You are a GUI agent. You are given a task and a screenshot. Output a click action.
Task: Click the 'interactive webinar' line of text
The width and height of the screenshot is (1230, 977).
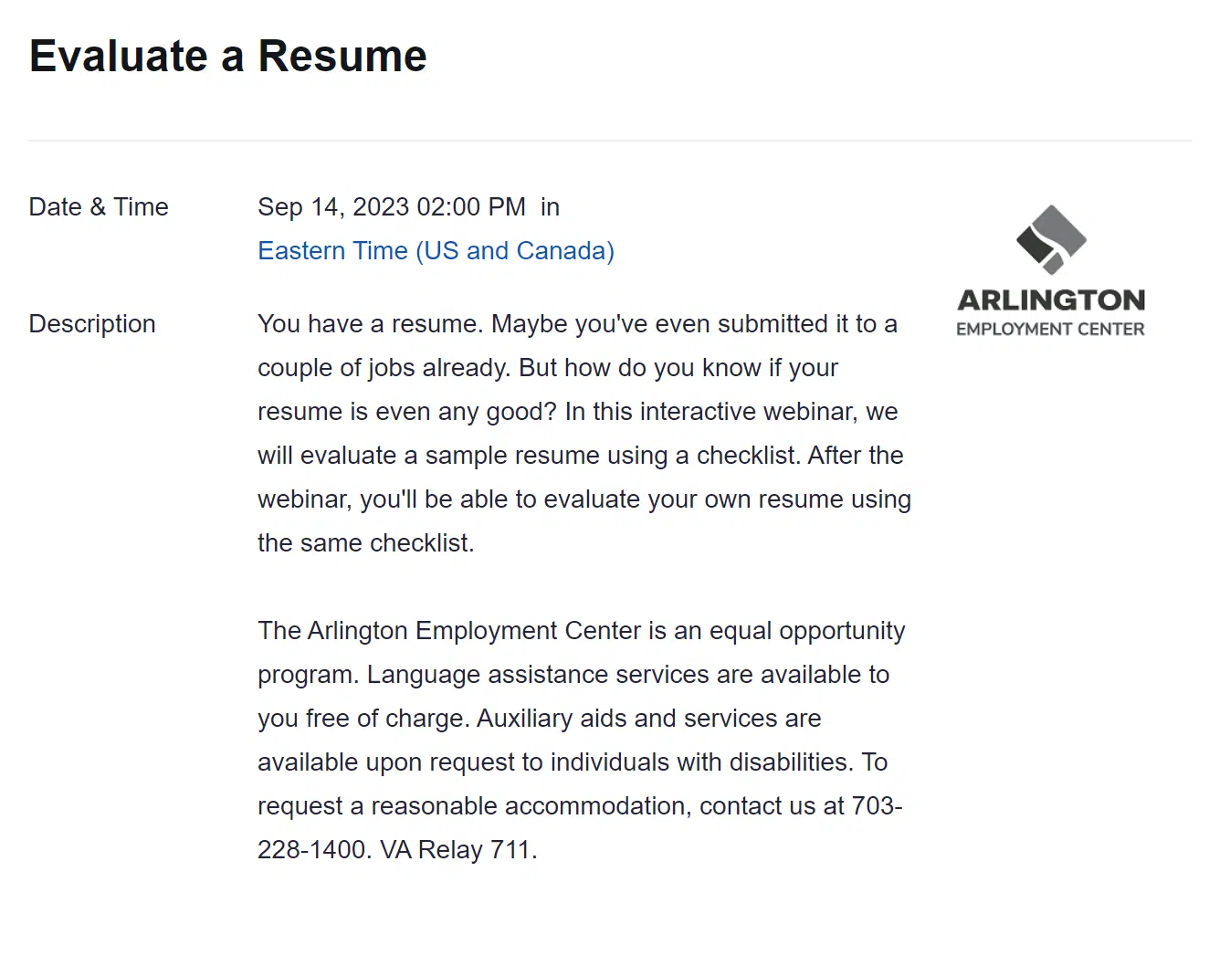tap(578, 412)
